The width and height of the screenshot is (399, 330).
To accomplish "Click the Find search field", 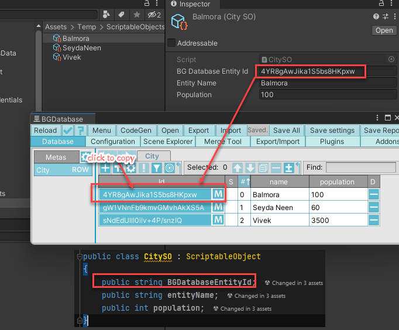I will tap(361, 167).
